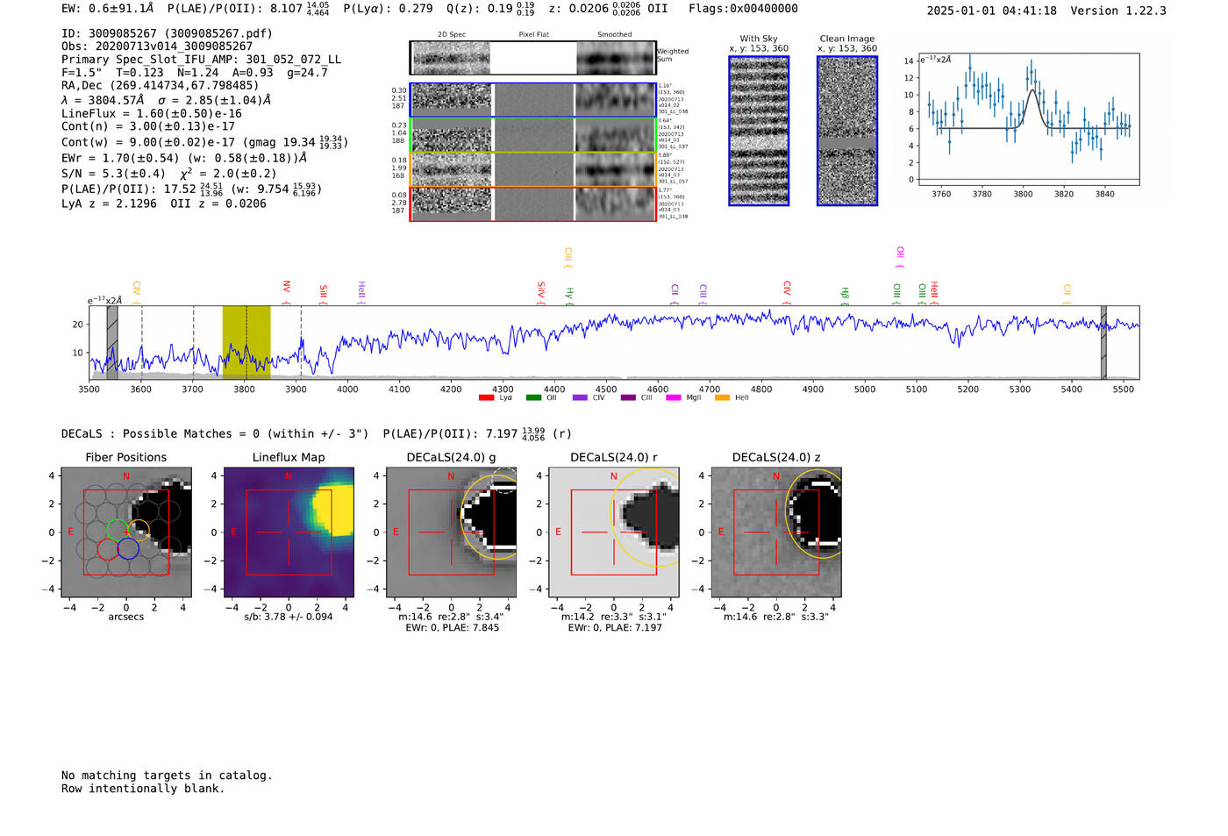Click the orange-bordered fiber 2D spectrum row
Viewport: 1228px width, 836px height.
point(533,169)
